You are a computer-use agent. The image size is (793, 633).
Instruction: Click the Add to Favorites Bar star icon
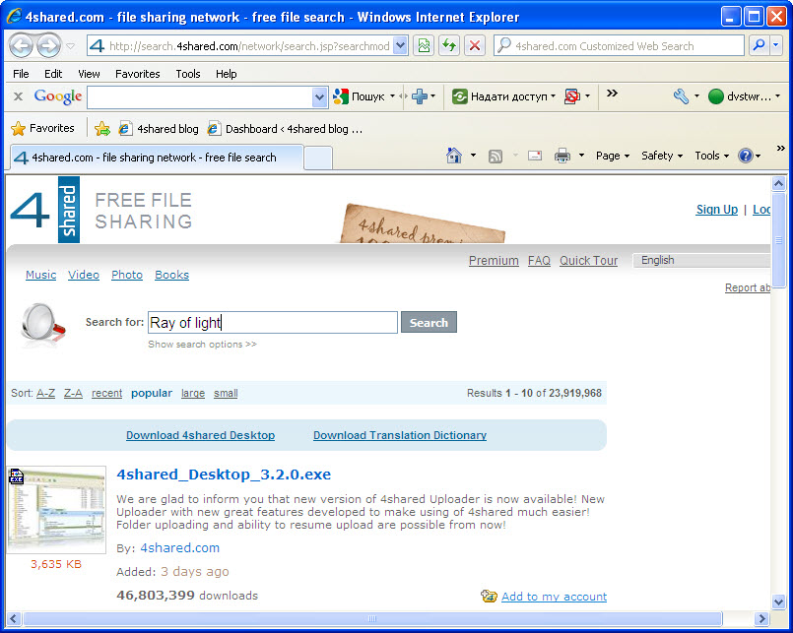(102, 129)
